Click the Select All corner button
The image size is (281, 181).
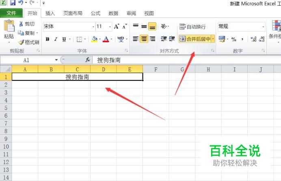pos(6,69)
